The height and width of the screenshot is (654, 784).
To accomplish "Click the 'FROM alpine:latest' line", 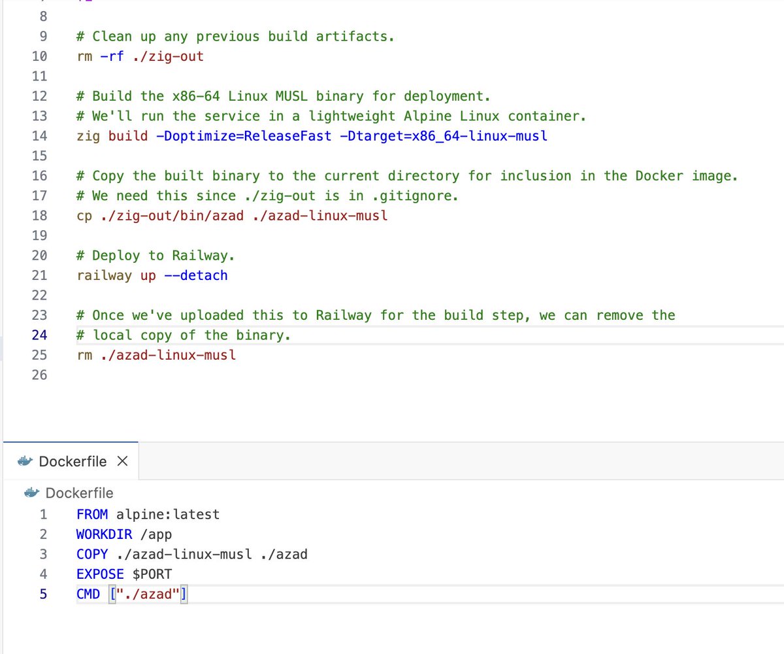I will pyautogui.click(x=148, y=515).
